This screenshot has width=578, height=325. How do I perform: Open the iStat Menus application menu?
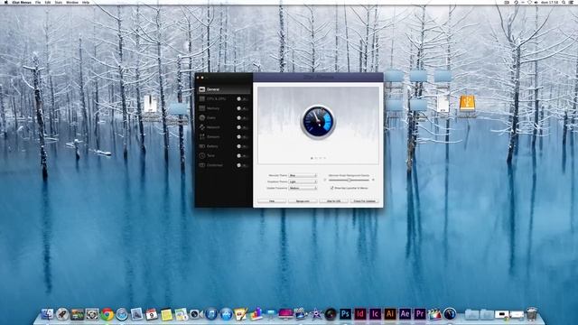22,2
